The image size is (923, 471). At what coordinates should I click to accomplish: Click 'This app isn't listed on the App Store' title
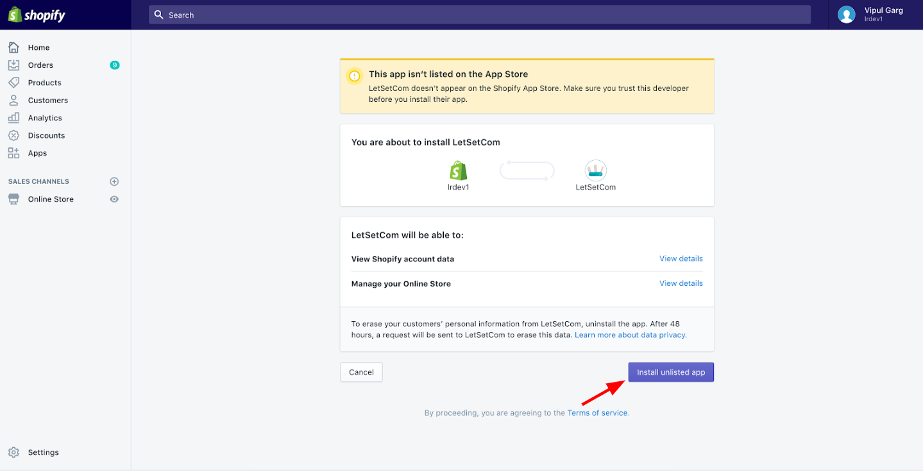coord(448,74)
